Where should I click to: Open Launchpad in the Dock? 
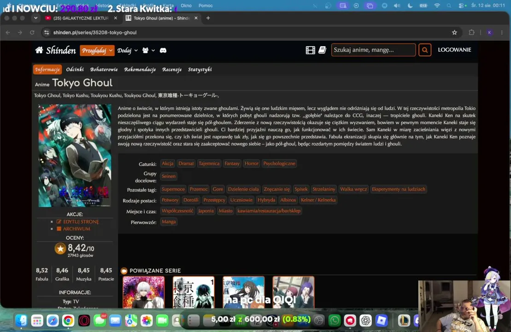pyautogui.click(x=37, y=320)
